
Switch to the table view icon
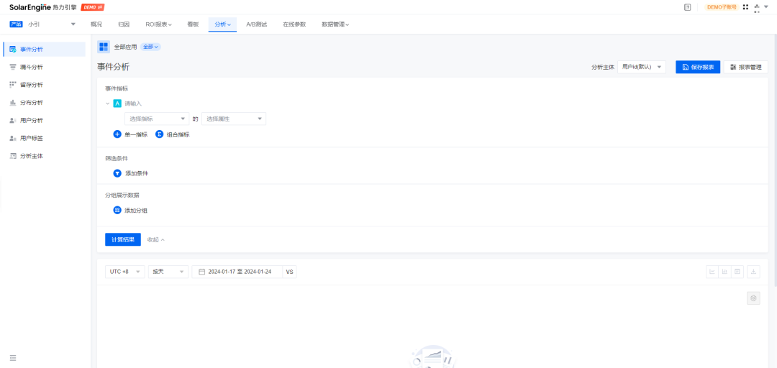pos(737,272)
